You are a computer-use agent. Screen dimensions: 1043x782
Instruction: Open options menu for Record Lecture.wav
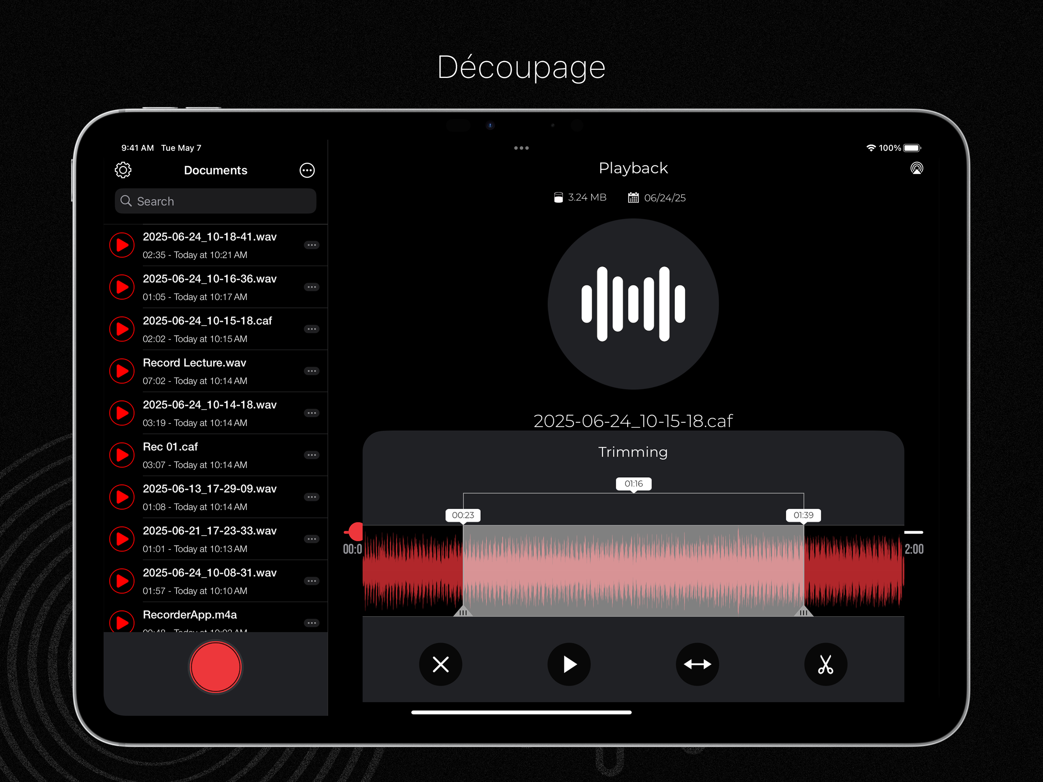click(312, 371)
